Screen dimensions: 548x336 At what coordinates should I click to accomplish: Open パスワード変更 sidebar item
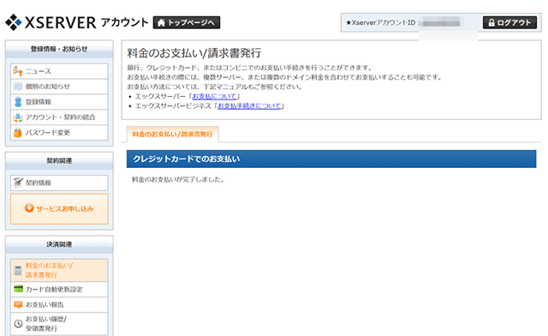59,133
